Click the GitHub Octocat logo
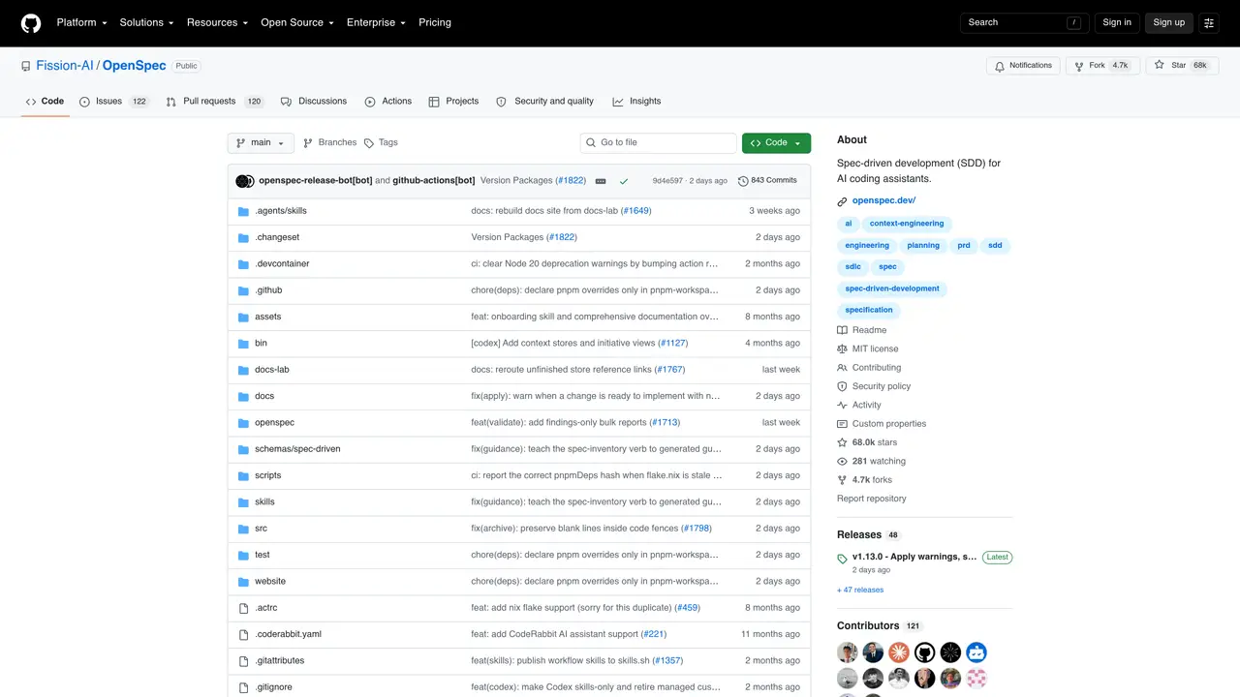This screenshot has height=697, width=1240. [x=31, y=22]
